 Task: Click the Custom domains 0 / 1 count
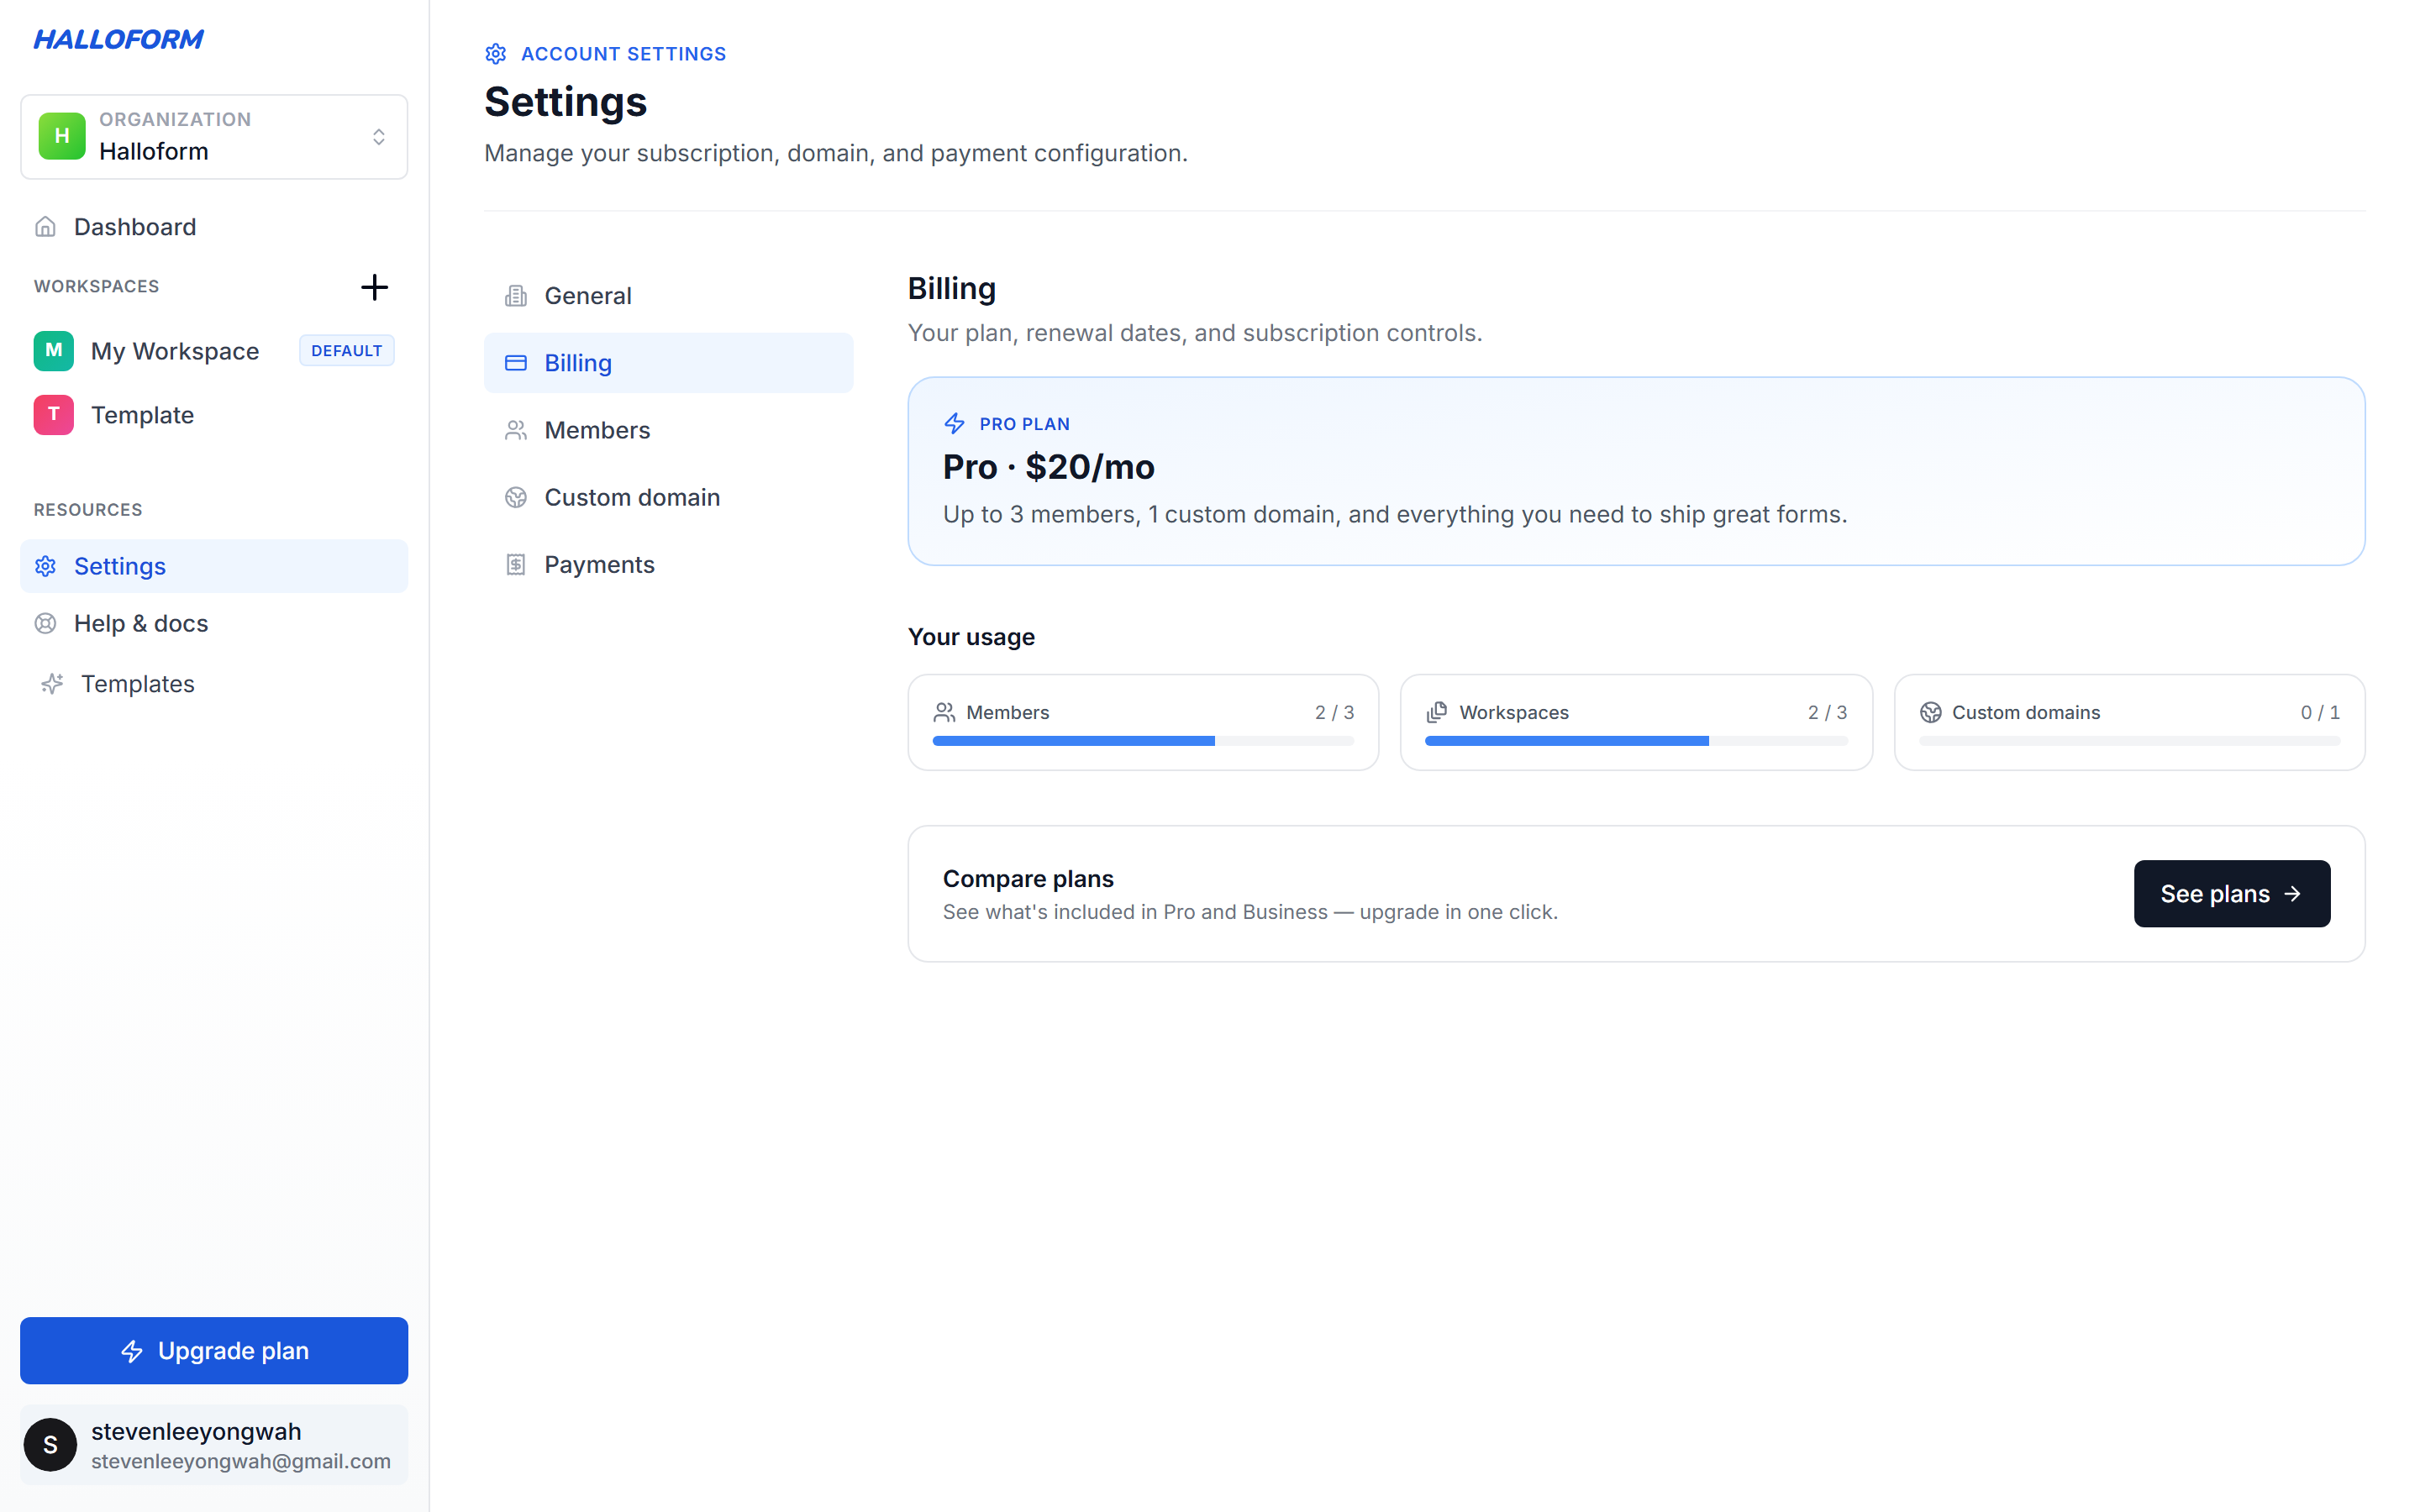pos(2321,712)
